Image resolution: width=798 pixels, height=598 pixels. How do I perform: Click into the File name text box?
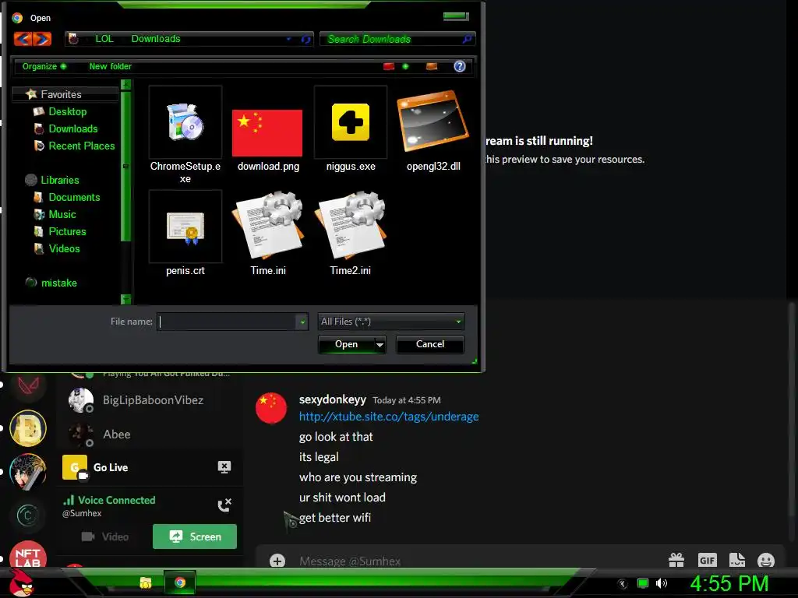click(x=227, y=322)
